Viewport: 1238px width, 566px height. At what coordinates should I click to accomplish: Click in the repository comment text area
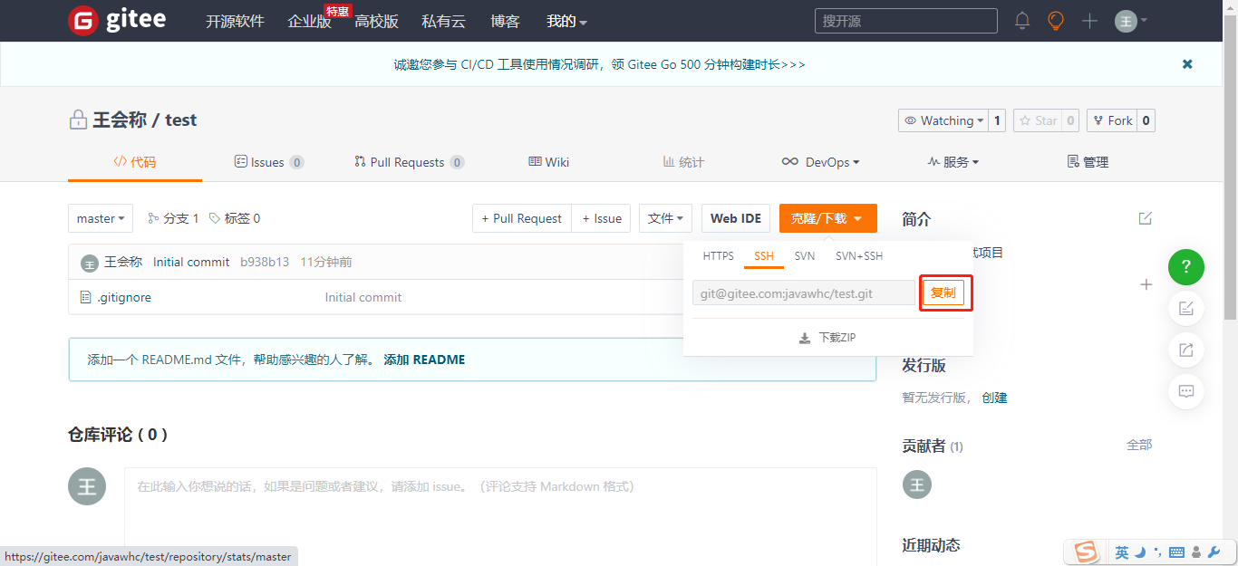point(500,516)
